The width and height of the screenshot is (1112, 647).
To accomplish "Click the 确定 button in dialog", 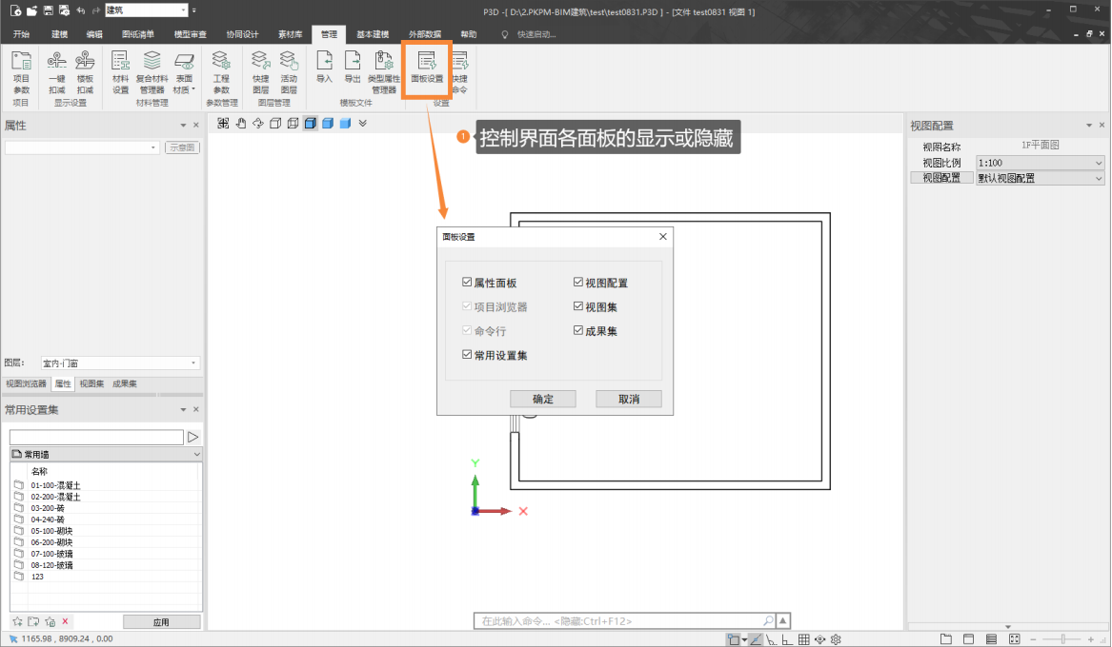I will [x=543, y=399].
